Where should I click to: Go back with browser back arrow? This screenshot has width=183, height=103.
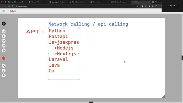(x=2, y=6)
